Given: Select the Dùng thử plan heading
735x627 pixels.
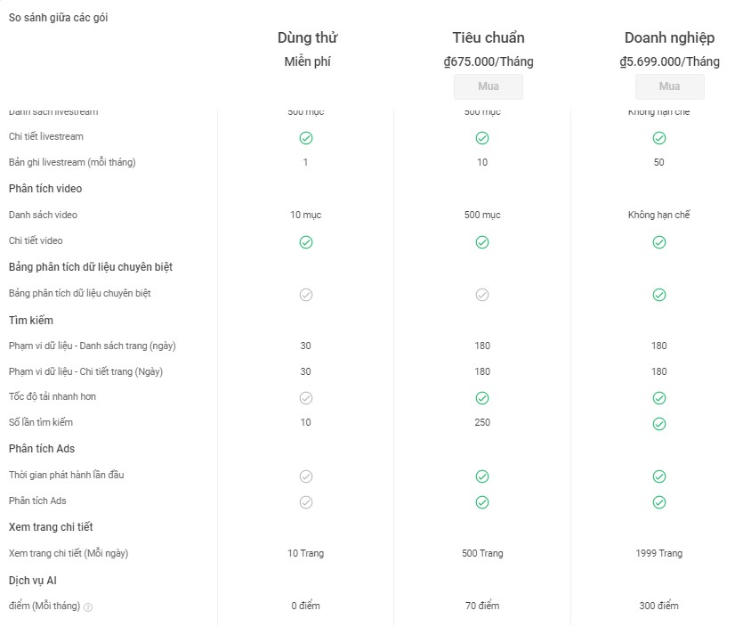Looking at the screenshot, I should pyautogui.click(x=307, y=37).
